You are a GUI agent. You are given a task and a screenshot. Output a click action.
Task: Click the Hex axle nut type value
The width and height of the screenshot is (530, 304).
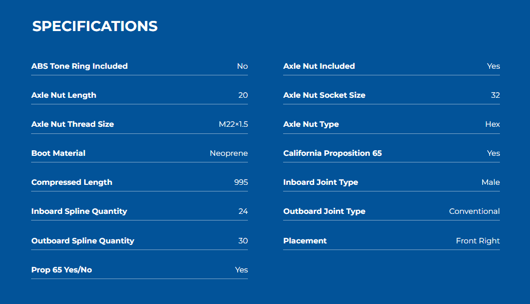pyautogui.click(x=492, y=124)
